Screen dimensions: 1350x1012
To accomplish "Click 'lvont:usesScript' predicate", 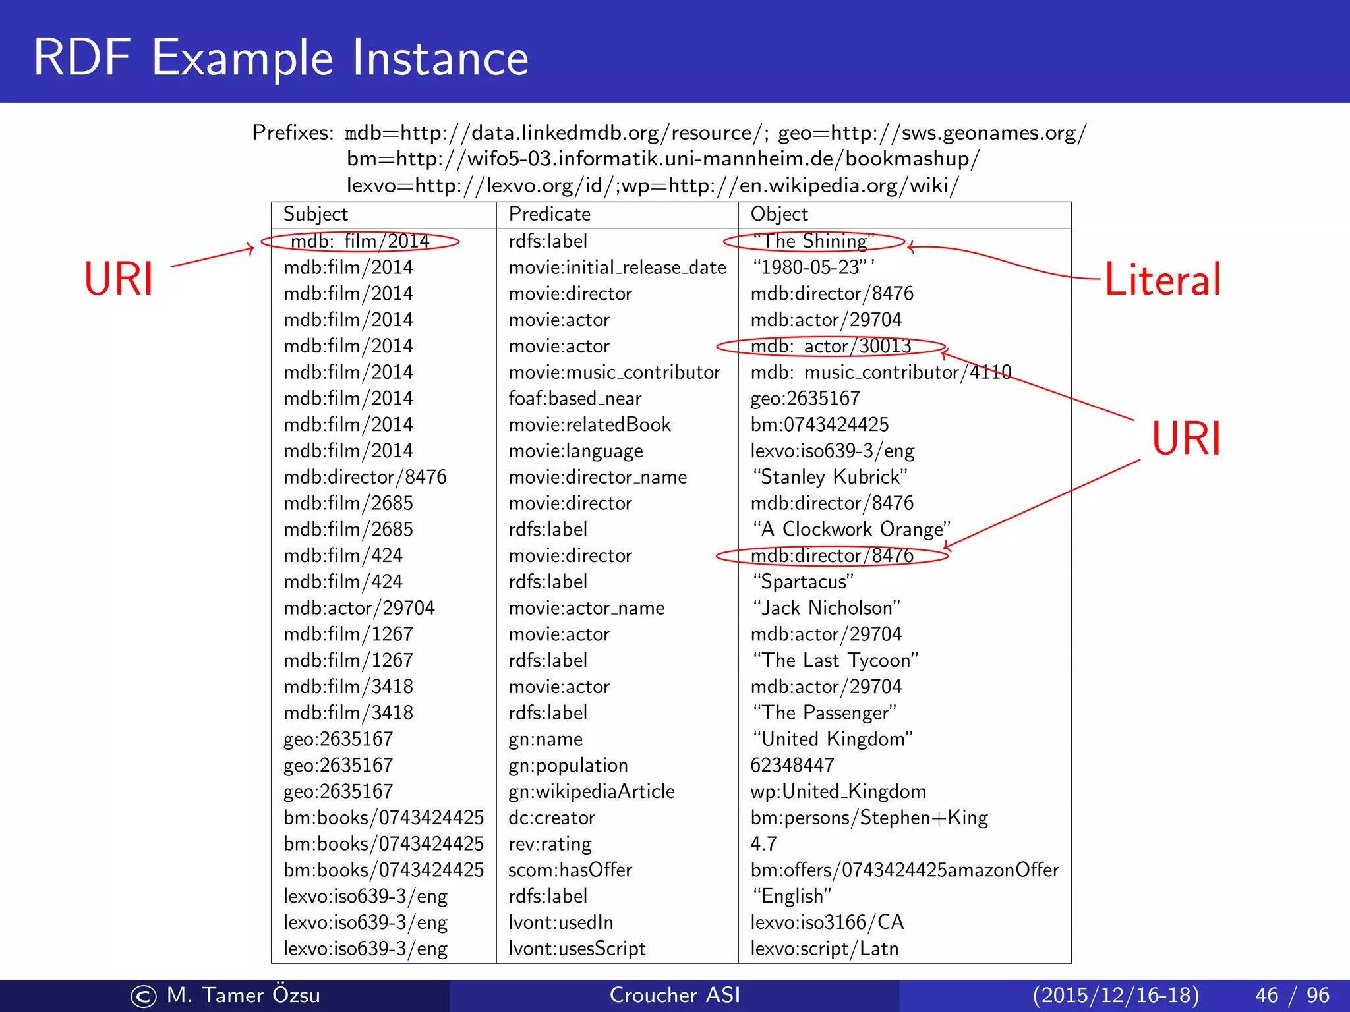I will click(x=577, y=949).
